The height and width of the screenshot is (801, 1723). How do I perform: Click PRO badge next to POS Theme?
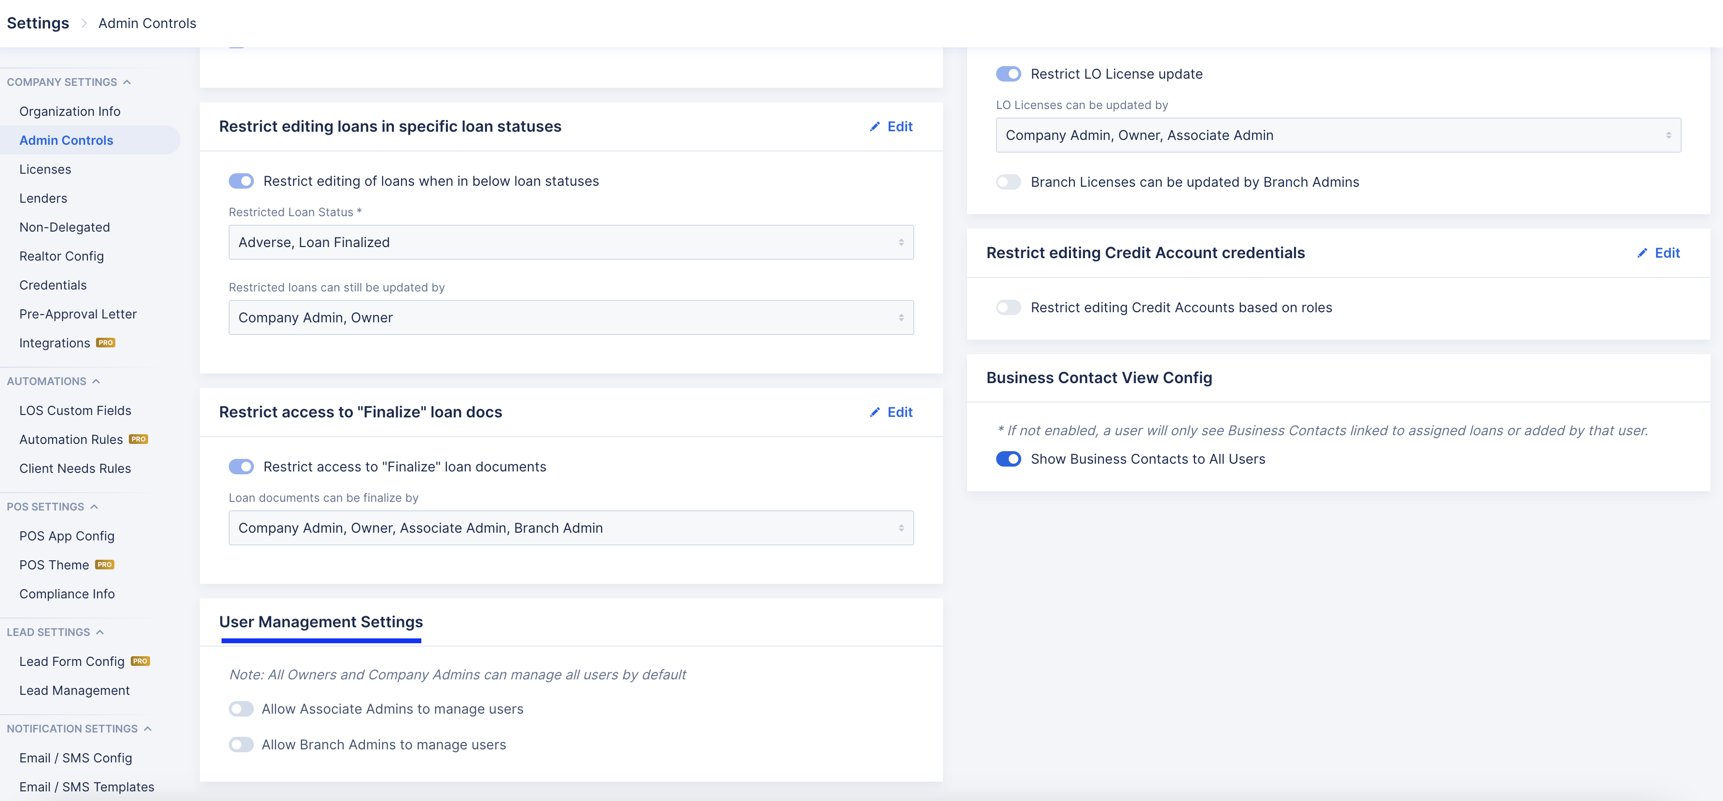(104, 564)
